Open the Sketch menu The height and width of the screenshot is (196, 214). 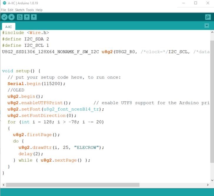point(20,10)
